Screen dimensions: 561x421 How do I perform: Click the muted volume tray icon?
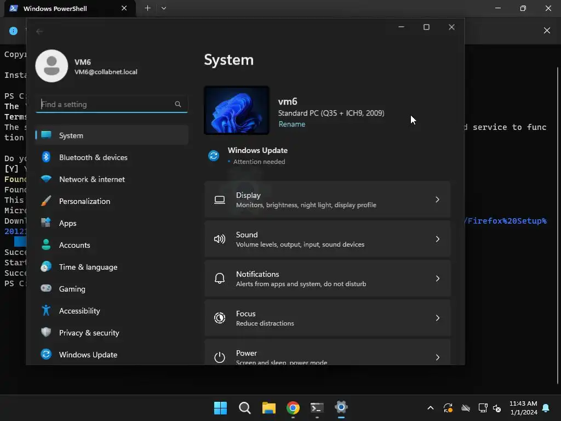[x=497, y=408]
